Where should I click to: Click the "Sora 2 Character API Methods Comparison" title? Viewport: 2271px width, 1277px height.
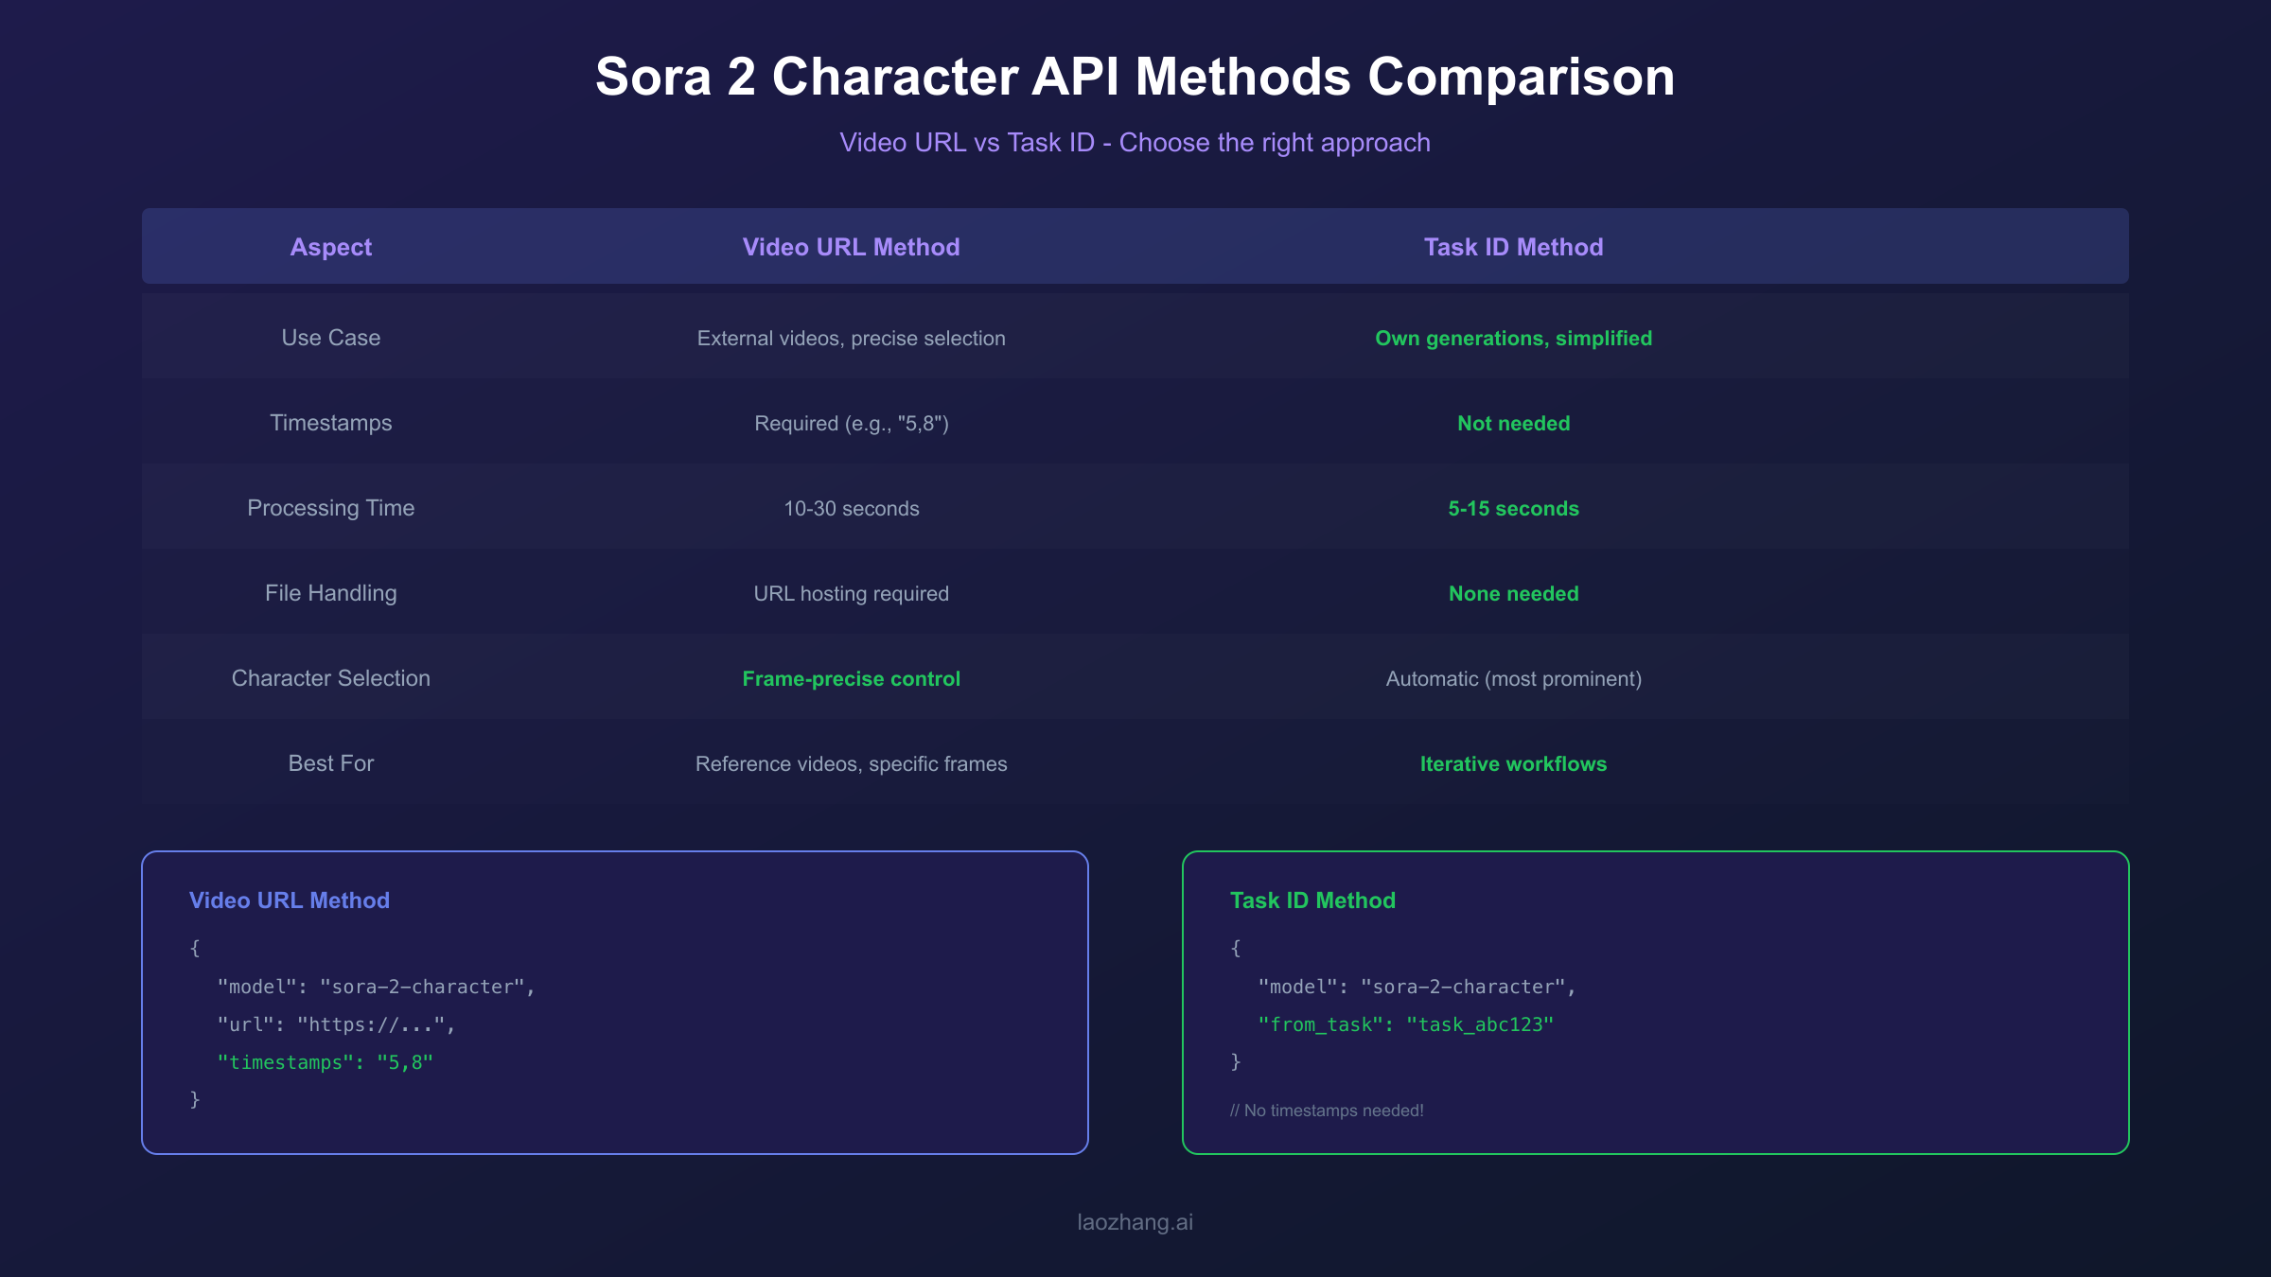click(x=1135, y=77)
